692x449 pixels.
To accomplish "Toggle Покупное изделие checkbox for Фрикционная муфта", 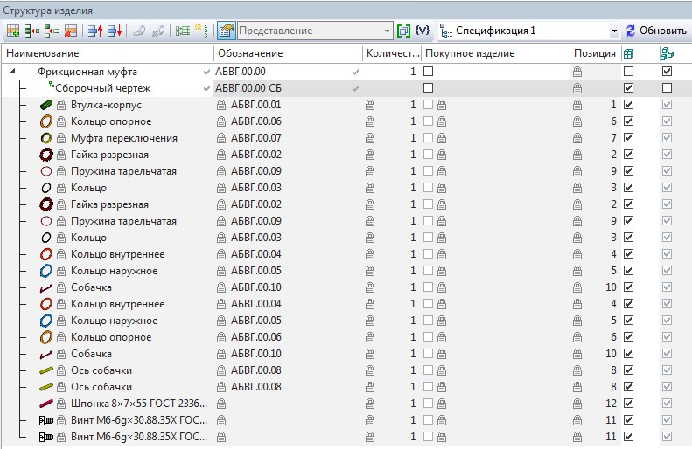I will (x=429, y=71).
